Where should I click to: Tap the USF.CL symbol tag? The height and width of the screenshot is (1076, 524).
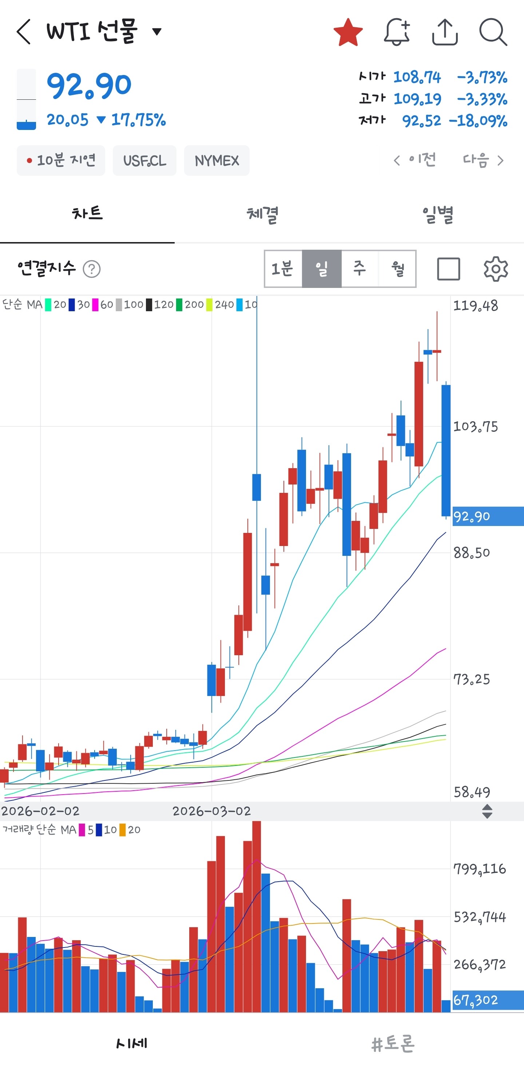(x=144, y=161)
